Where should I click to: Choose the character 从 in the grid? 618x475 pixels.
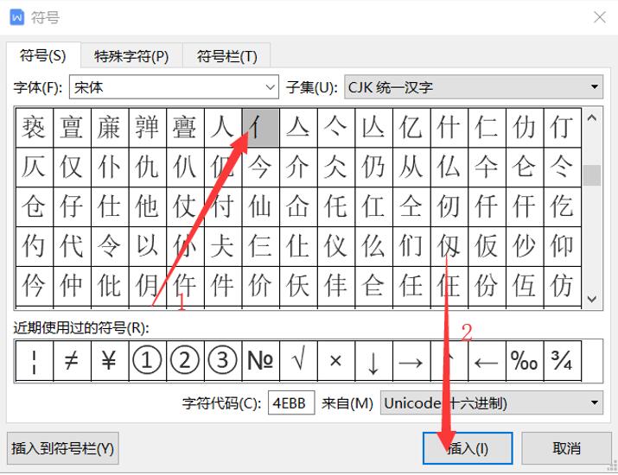coord(411,167)
